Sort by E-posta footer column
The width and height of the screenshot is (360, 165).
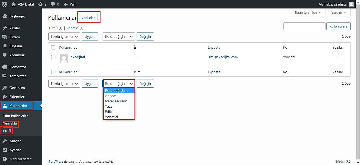pos(214,72)
